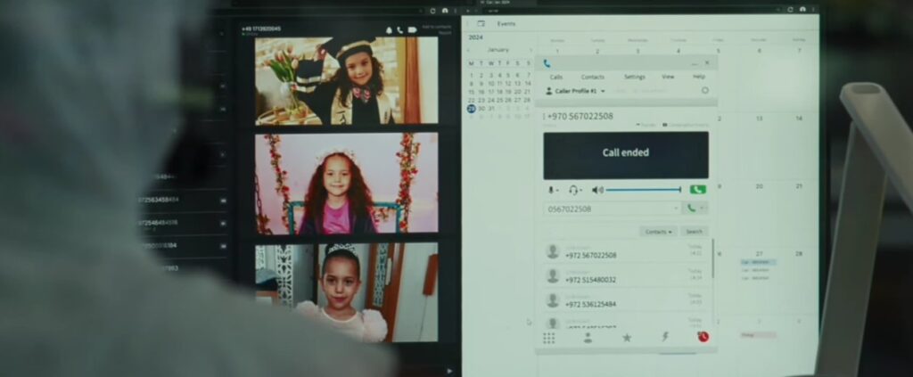Open the Caller Profile #1 dropdown
Image resolution: width=913 pixels, height=377 pixels.
[x=576, y=91]
